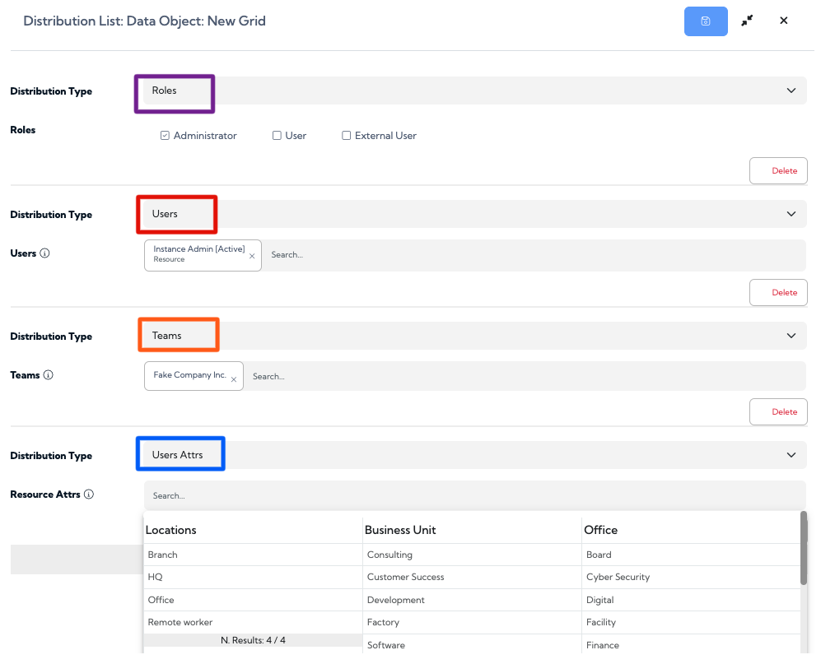
Task: Enable the External User checkbox
Action: tap(346, 136)
